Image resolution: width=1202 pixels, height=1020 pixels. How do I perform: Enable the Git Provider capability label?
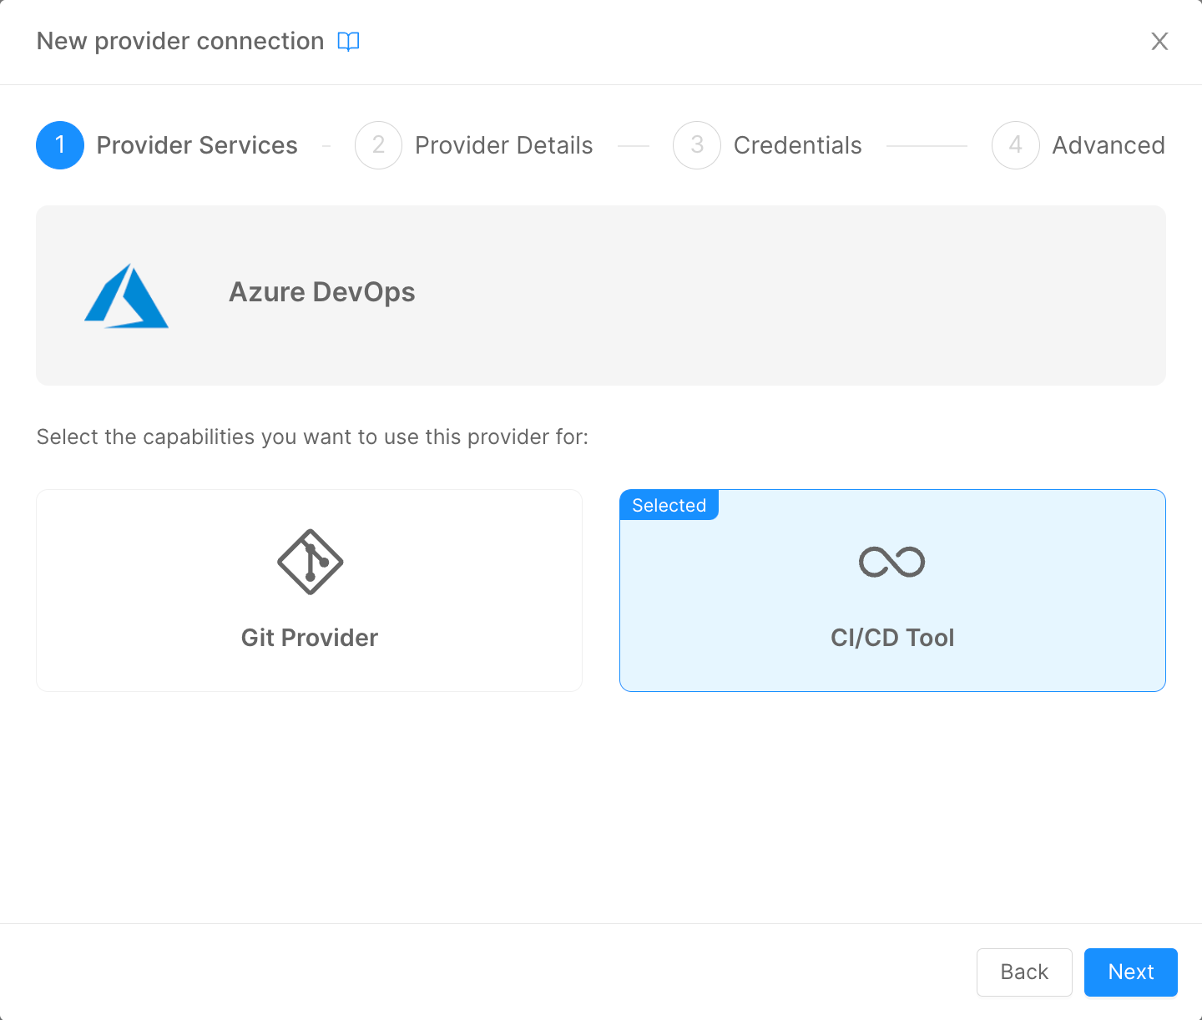tap(310, 638)
